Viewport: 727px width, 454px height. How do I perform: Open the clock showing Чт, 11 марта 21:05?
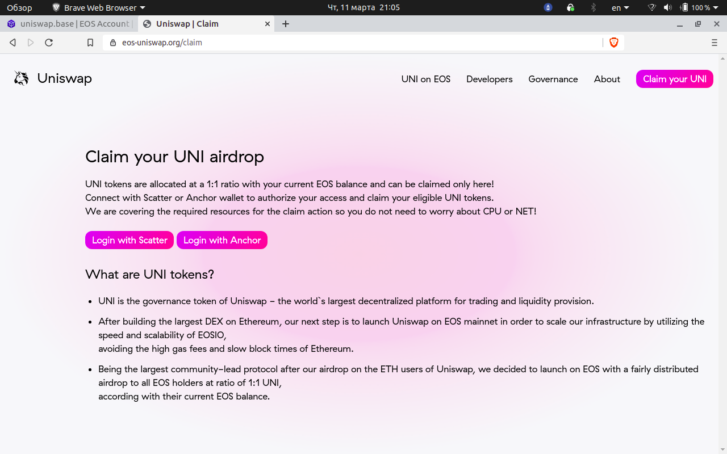pyautogui.click(x=363, y=8)
